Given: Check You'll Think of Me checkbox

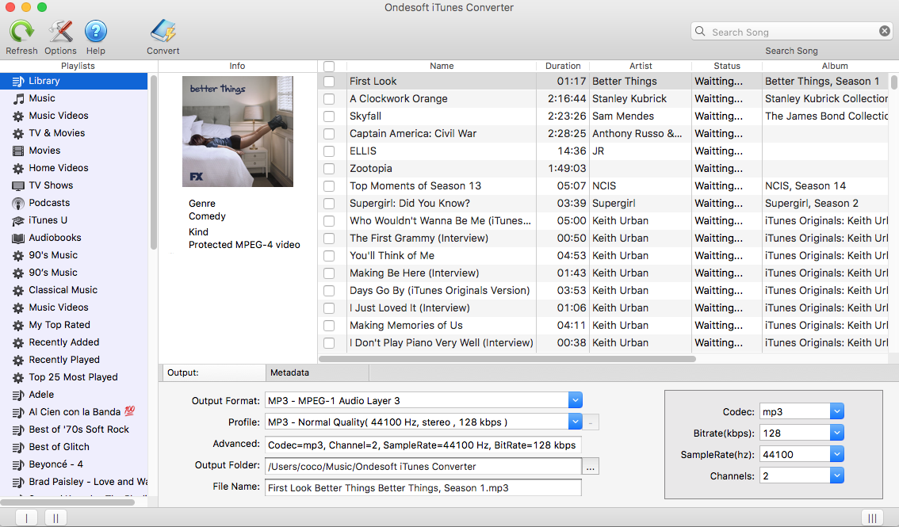Looking at the screenshot, I should tap(329, 255).
